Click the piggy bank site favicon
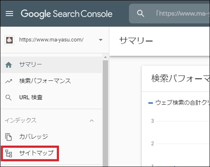This screenshot has height=167, width=210. [x=9, y=40]
